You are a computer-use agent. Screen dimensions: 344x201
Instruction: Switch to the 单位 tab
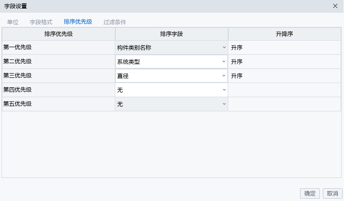click(x=13, y=22)
